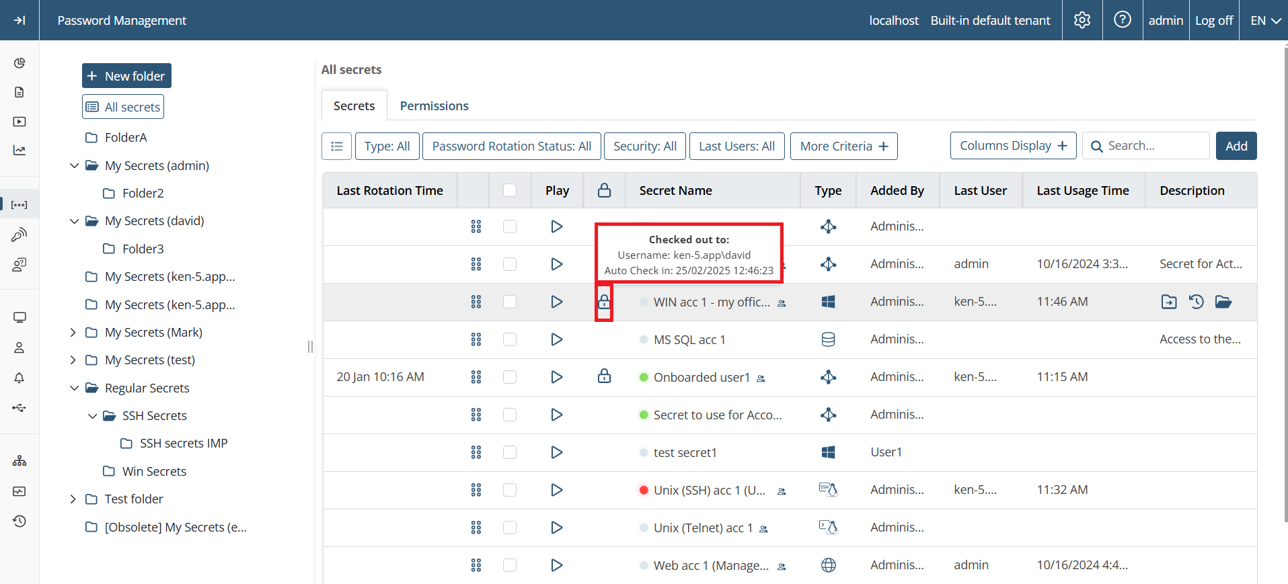This screenshot has height=584, width=1288.
Task: Open the alerts bell sidebar icon
Action: coord(20,378)
